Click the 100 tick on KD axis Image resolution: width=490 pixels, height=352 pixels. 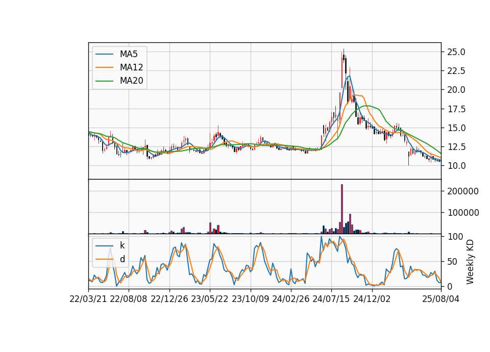pos(455,237)
